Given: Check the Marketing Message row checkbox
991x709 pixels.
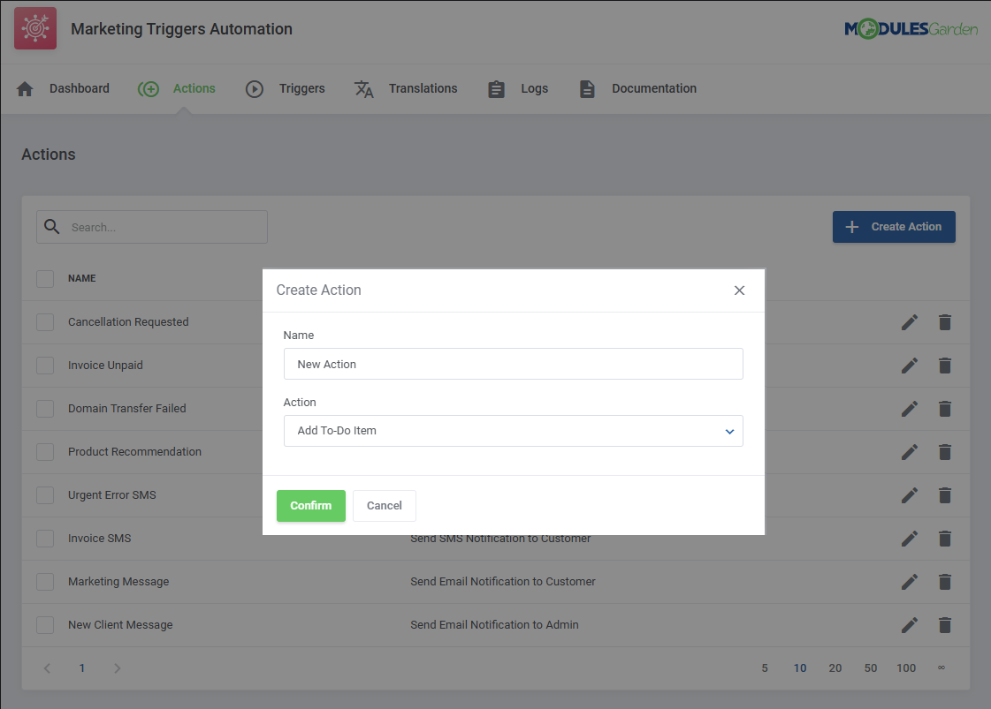Looking at the screenshot, I should point(45,582).
